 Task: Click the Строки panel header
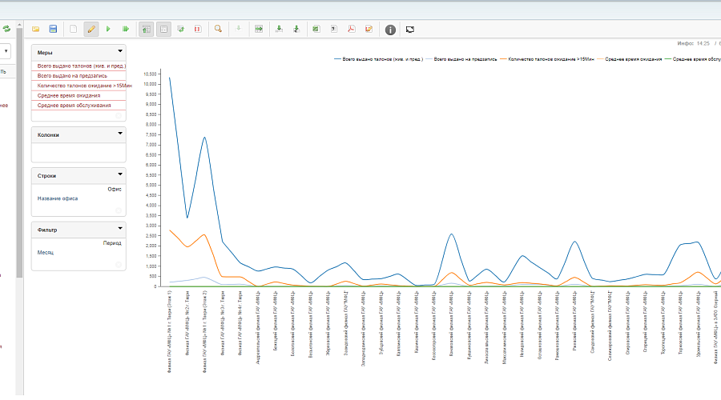tap(79, 175)
